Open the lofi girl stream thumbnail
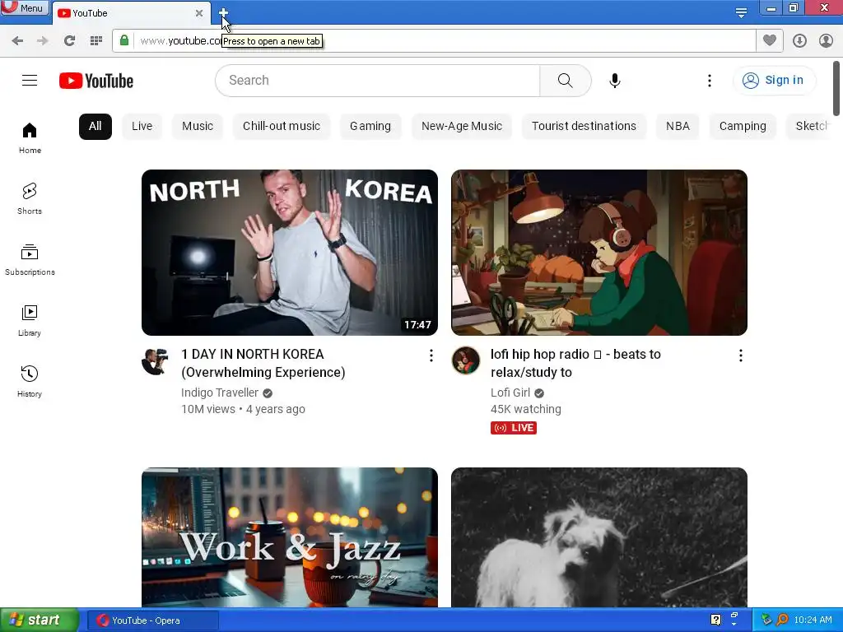The width and height of the screenshot is (843, 632). 599,253
